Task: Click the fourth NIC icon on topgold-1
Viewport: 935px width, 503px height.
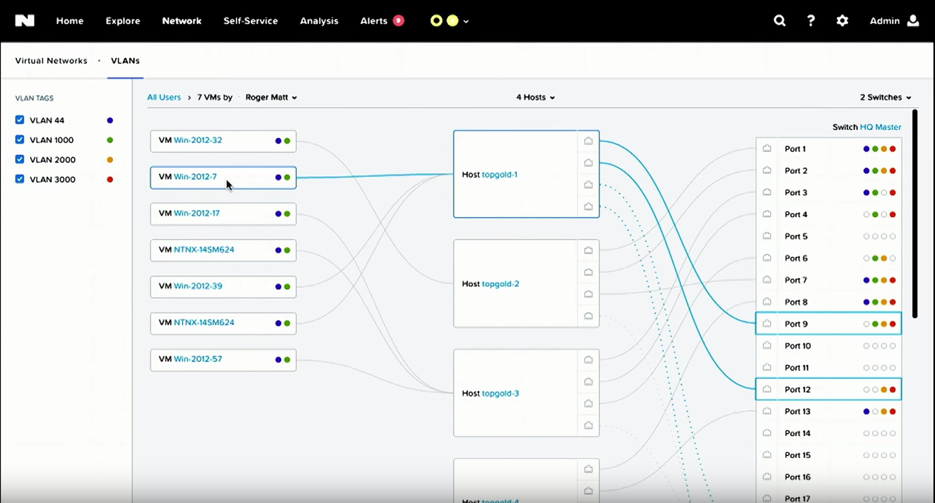Action: coord(588,207)
